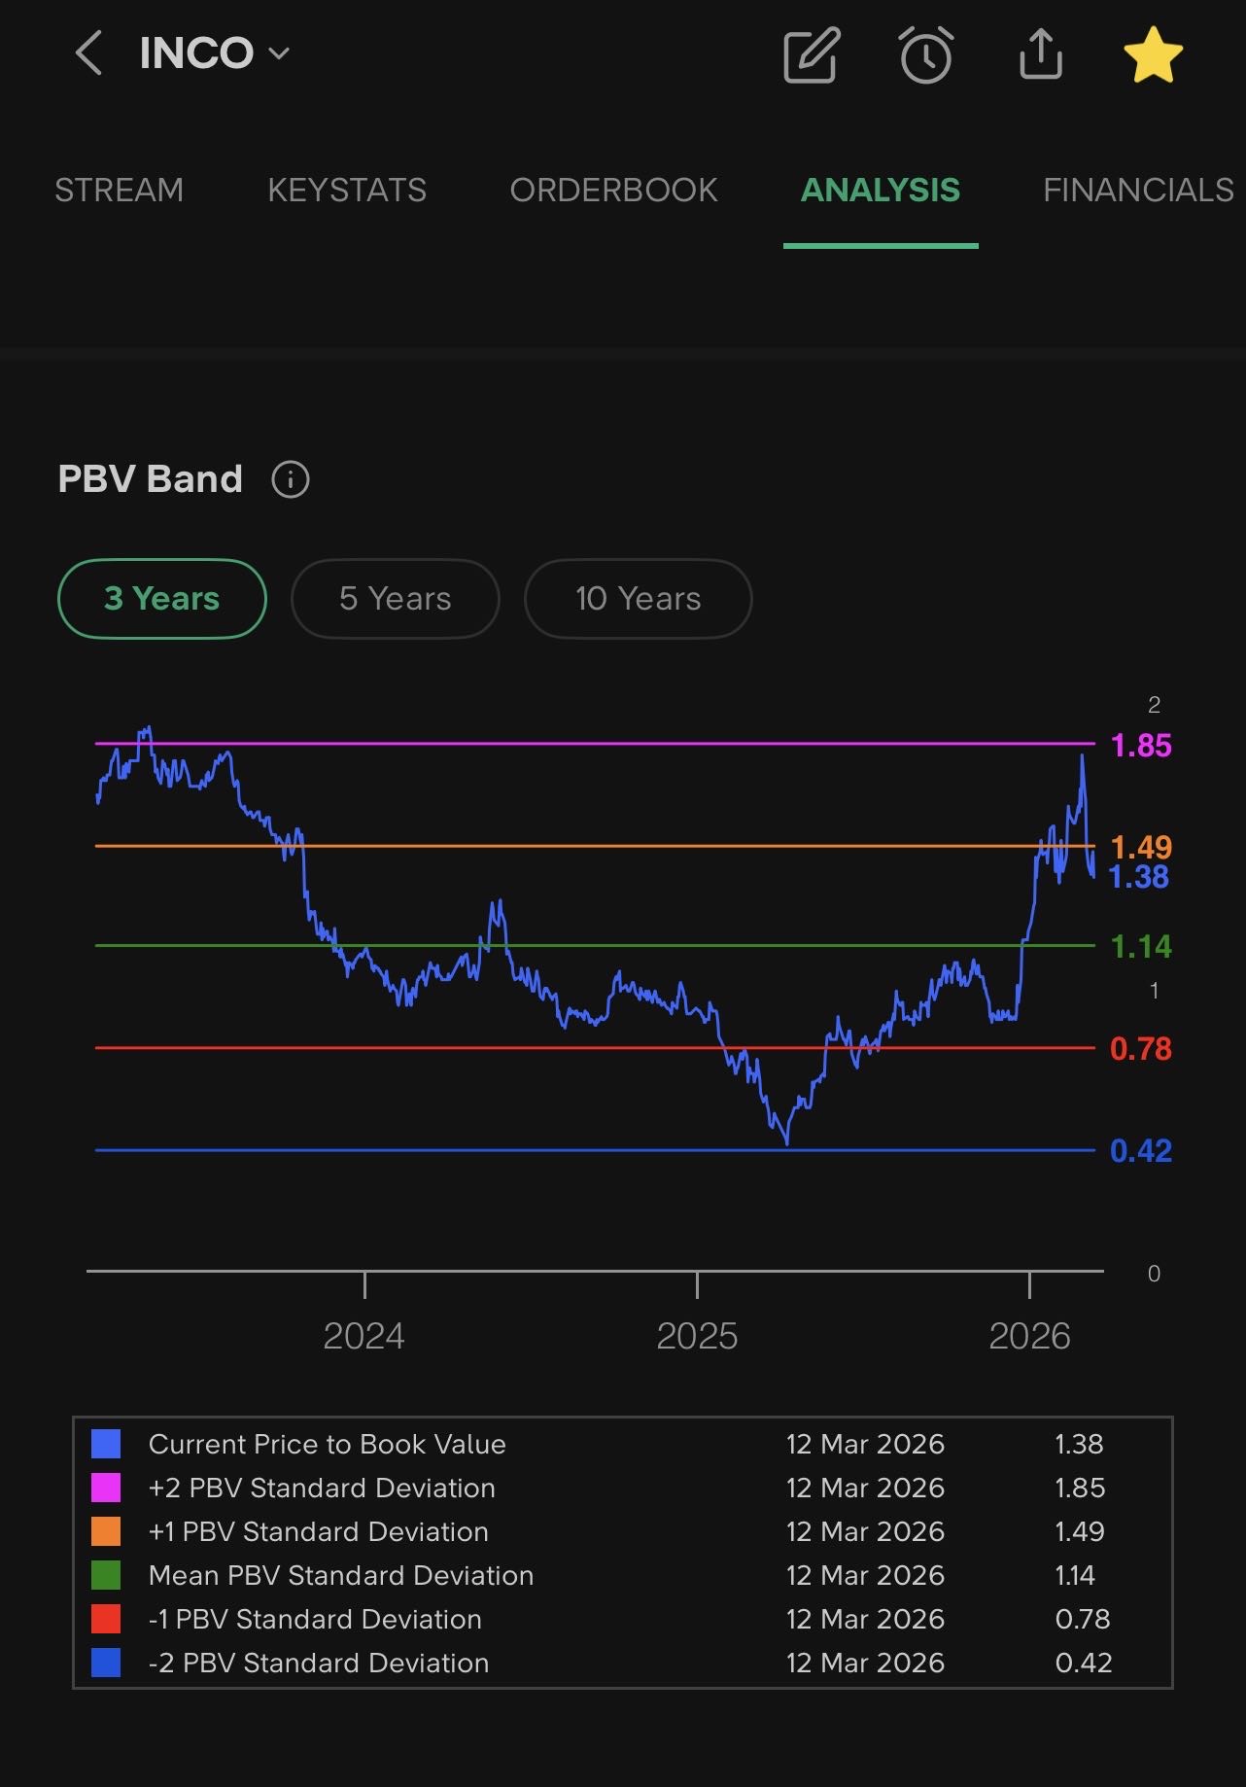1246x1787 pixels.
Task: Tap the 2025 marker on chart axis
Action: point(697,1336)
